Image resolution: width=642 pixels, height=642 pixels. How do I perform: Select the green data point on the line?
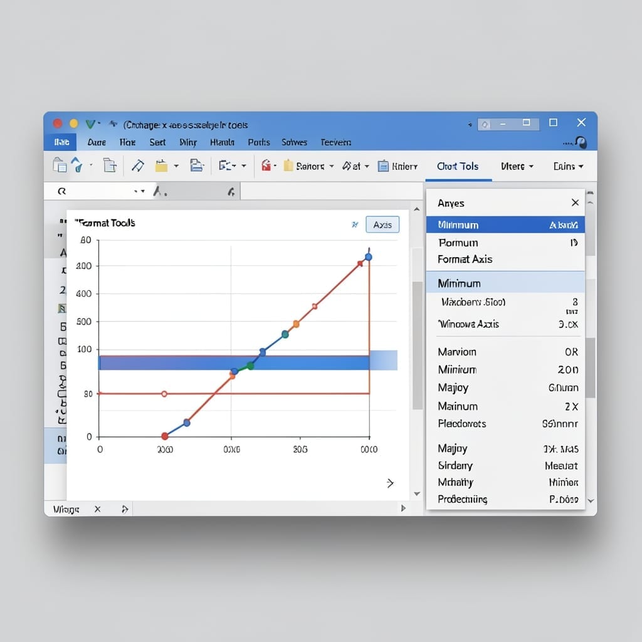[x=251, y=366]
